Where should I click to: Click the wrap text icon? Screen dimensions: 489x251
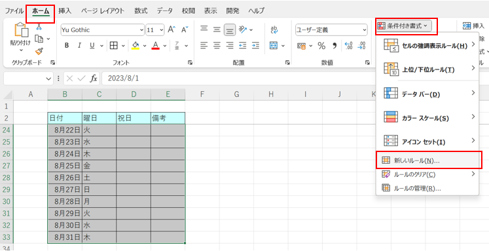point(274,29)
